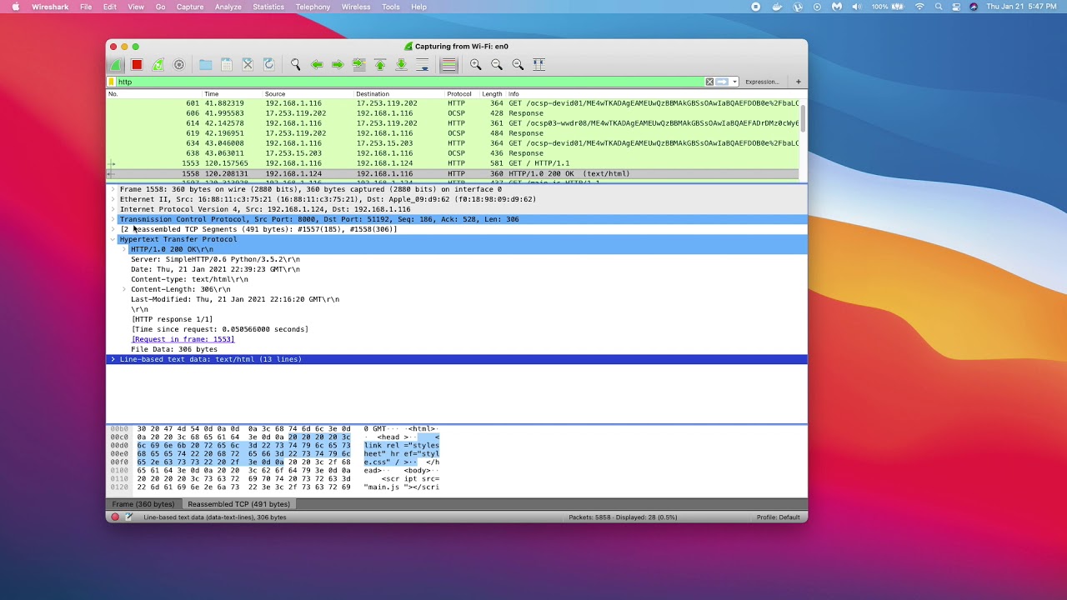This screenshot has width=1067, height=600.
Task: Open the recent display filters dropdown
Action: pyautogui.click(x=734, y=82)
